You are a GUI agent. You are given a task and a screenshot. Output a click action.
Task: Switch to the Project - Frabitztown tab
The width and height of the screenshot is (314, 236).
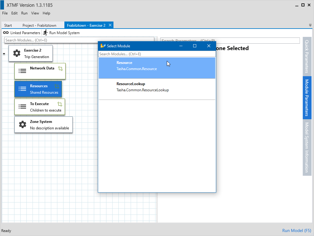[39, 26]
